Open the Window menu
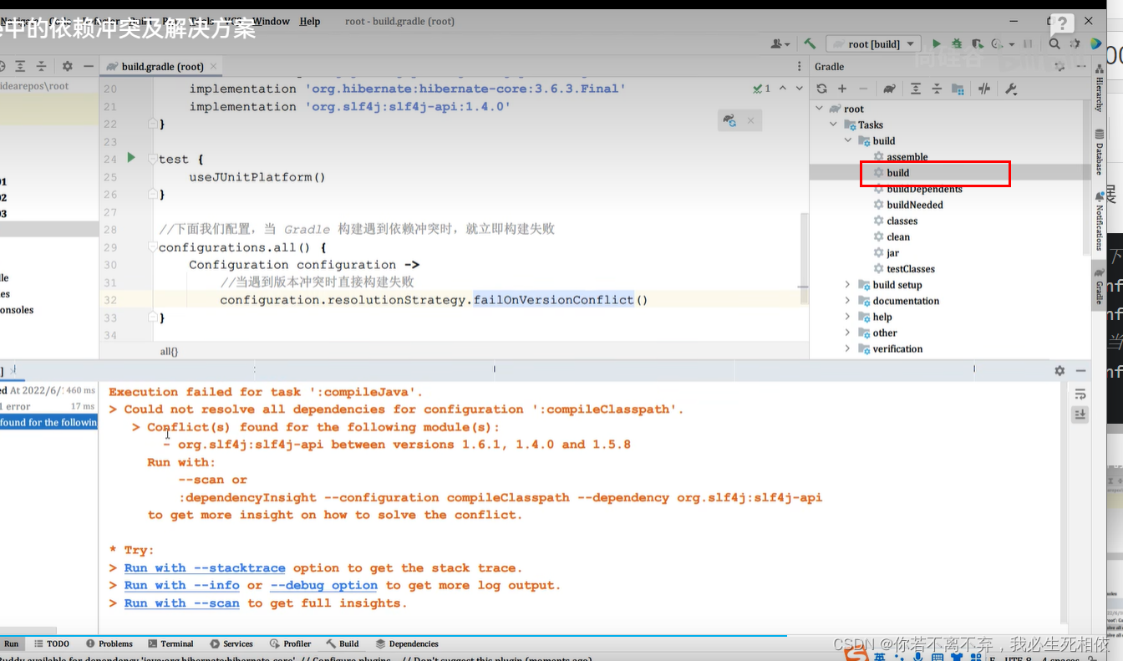1123x661 pixels. click(x=271, y=22)
